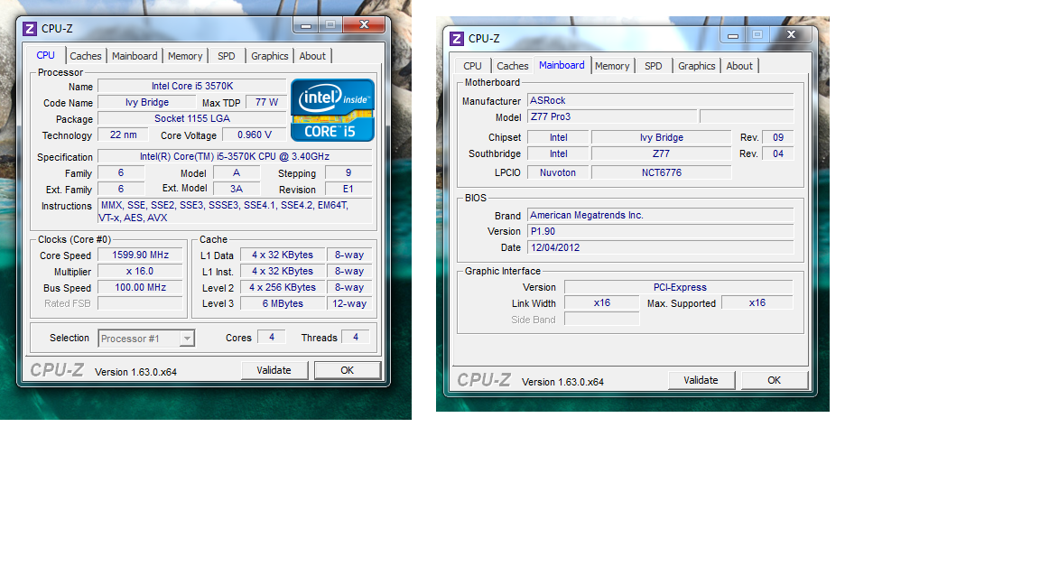This screenshot has width=1040, height=585.
Task: Minimize the left CPU-Z window
Action: click(306, 26)
